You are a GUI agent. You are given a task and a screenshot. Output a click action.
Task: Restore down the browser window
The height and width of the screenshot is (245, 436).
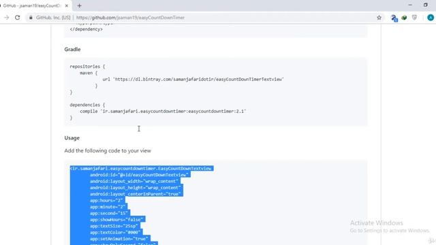pyautogui.click(x=425, y=5)
